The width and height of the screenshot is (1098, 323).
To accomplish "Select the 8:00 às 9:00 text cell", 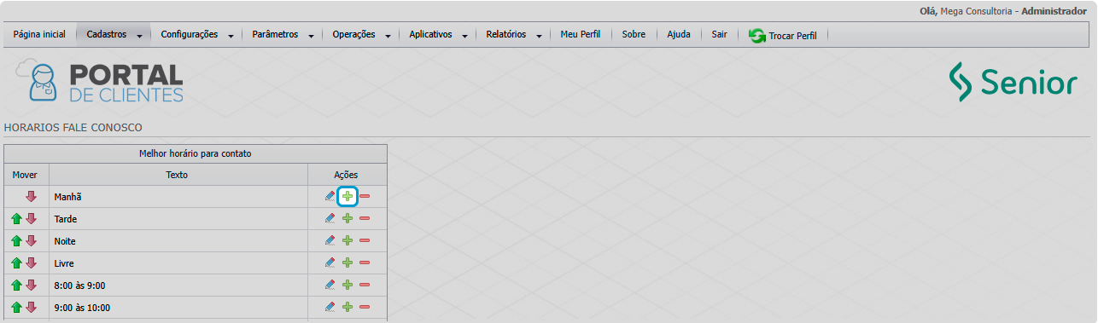I will point(178,286).
